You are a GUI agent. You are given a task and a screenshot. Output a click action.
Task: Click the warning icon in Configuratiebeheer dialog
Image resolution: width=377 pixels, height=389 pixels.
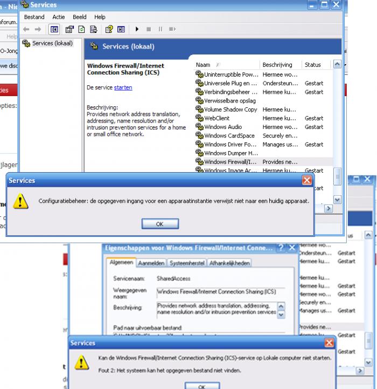coord(20,201)
